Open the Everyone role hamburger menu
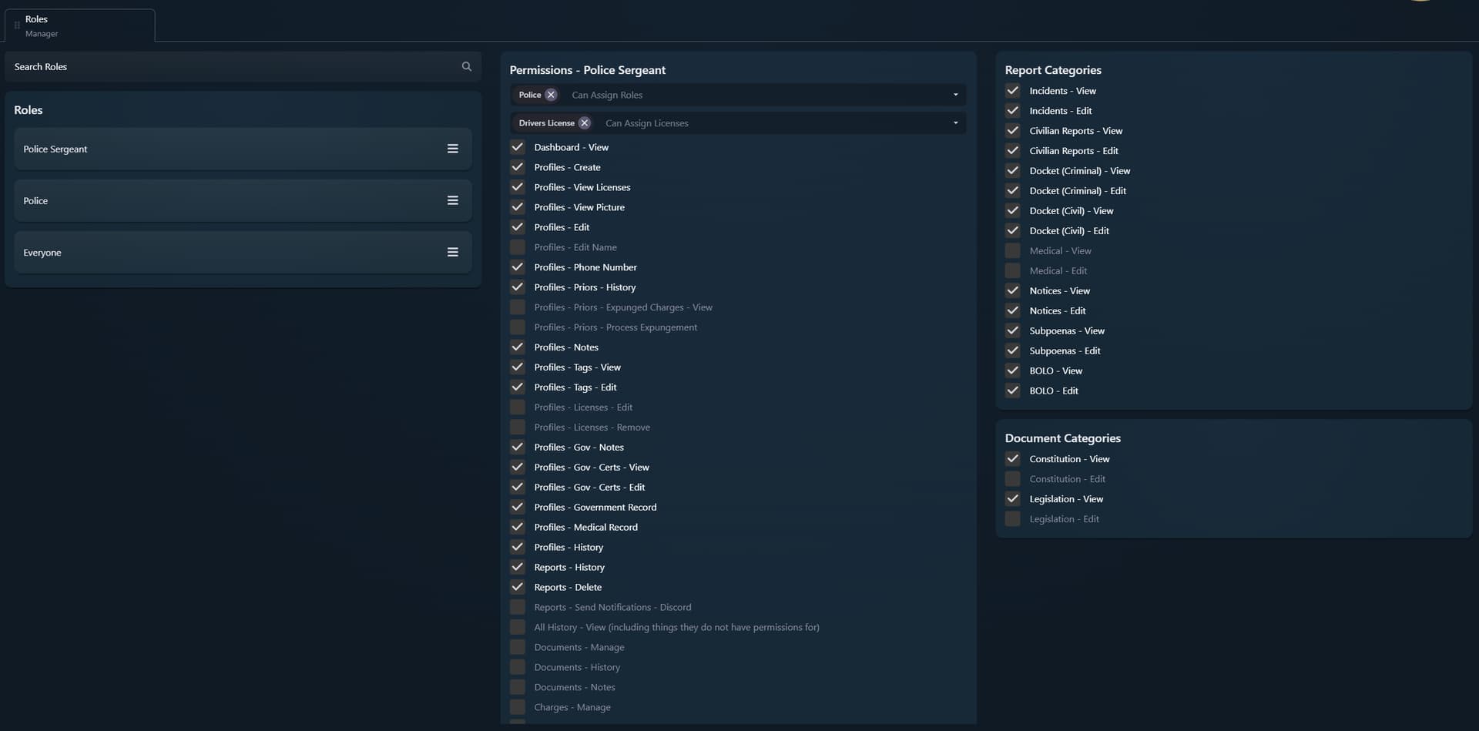This screenshot has width=1479, height=731. tap(453, 253)
